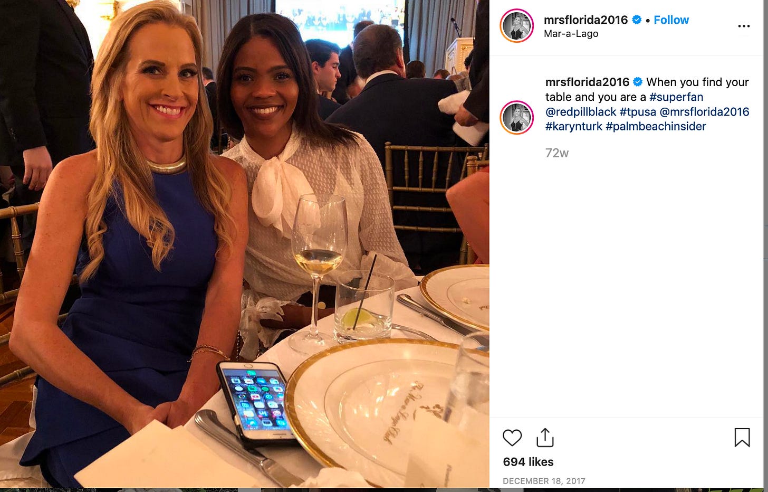Follow the mrsflorida2016 account
This screenshot has width=768, height=492.
671,20
